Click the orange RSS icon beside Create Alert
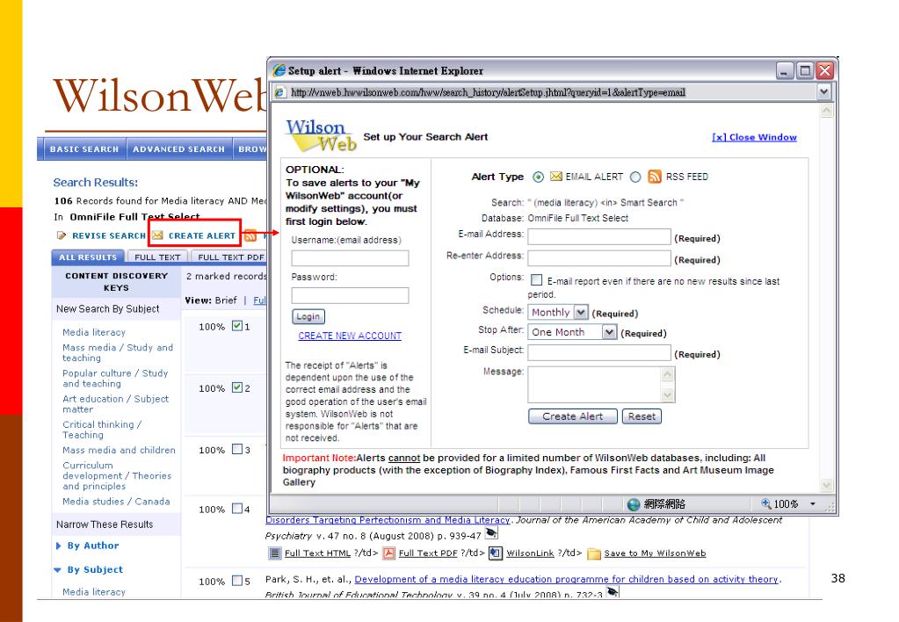 pyautogui.click(x=250, y=235)
